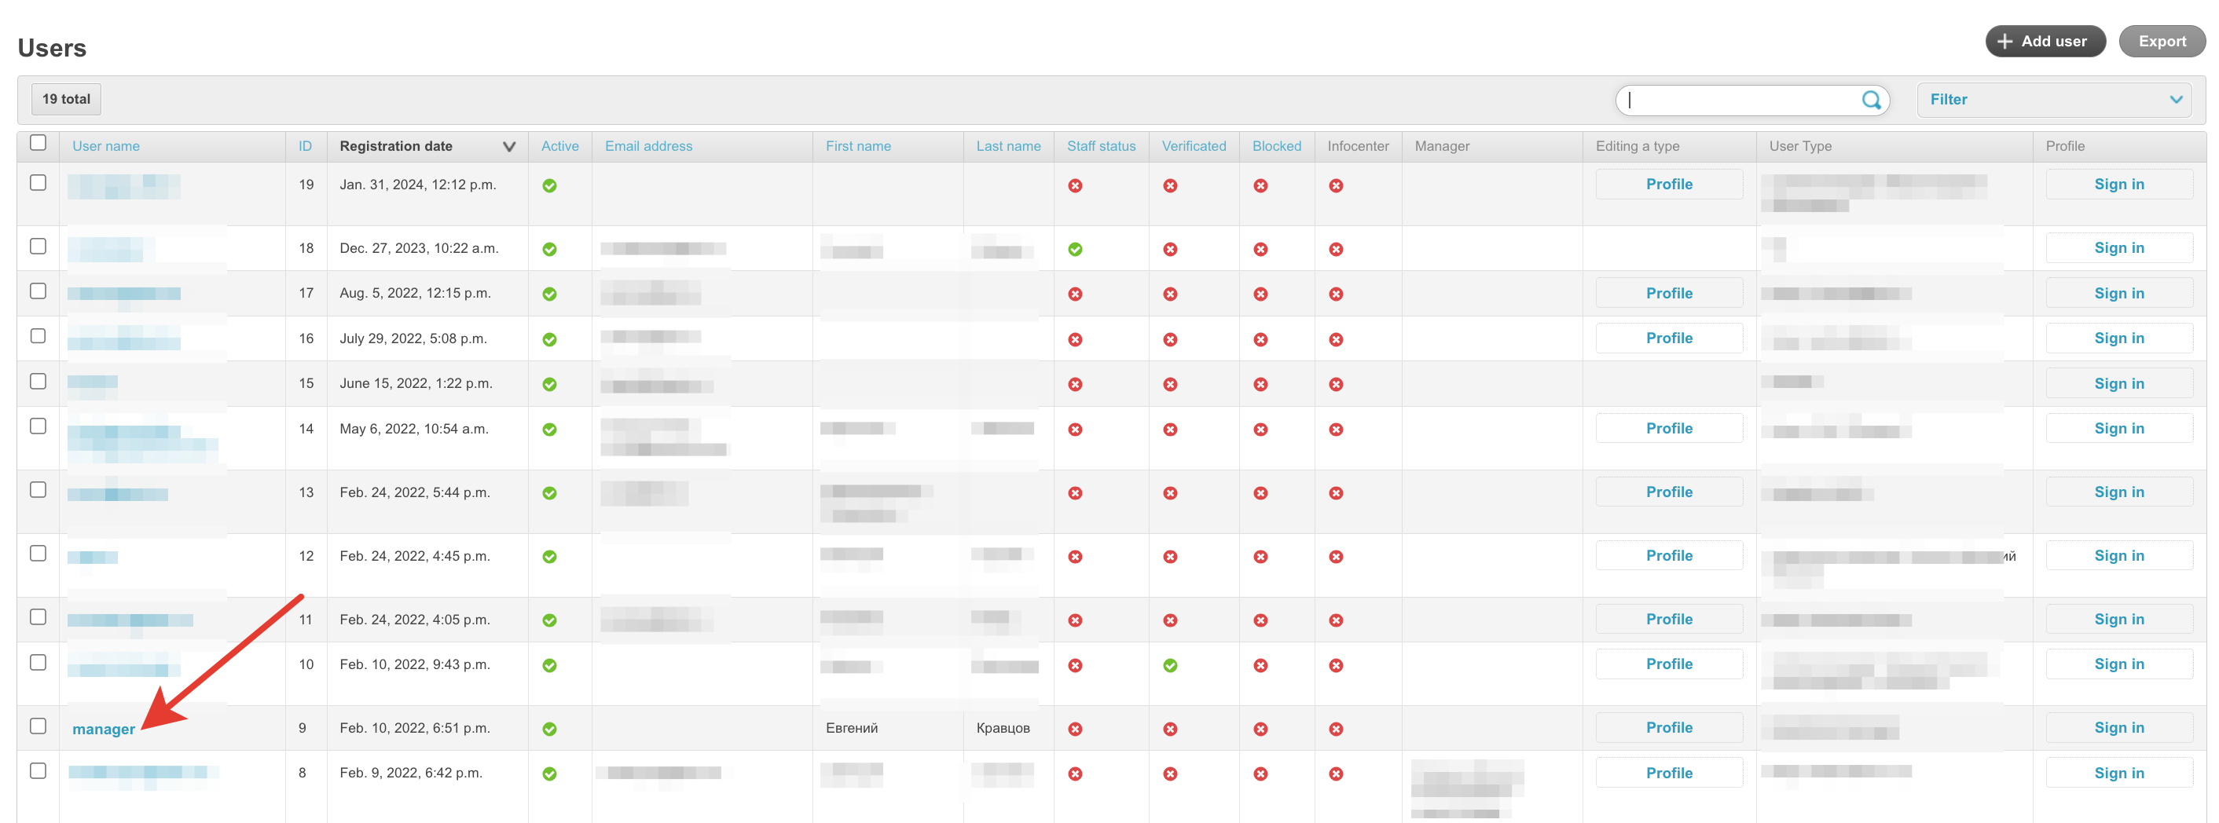Click red Infocenter icon for ID 17
The image size is (2219, 823).
click(1335, 294)
